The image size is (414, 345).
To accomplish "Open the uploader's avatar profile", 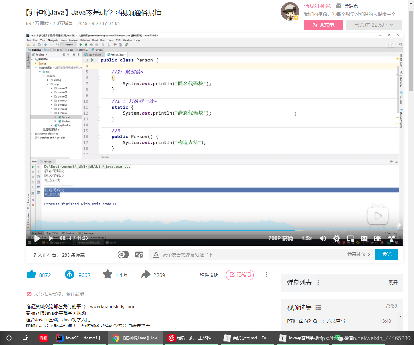I will (290, 12).
